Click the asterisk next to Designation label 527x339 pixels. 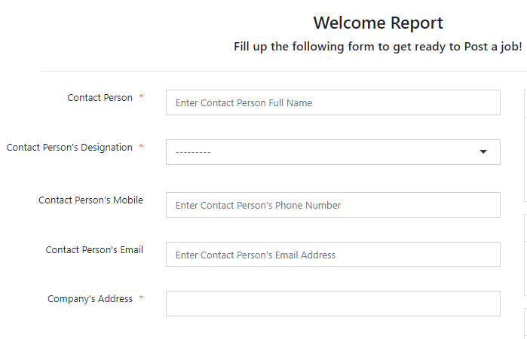141,148
